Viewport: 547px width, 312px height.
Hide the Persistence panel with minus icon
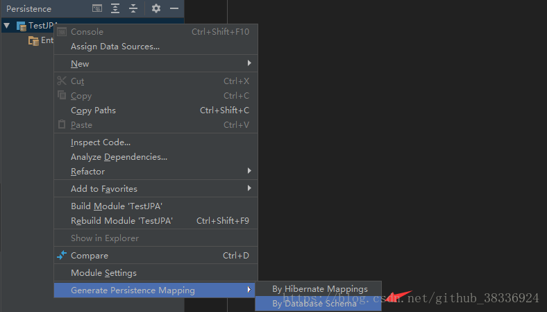(x=174, y=8)
